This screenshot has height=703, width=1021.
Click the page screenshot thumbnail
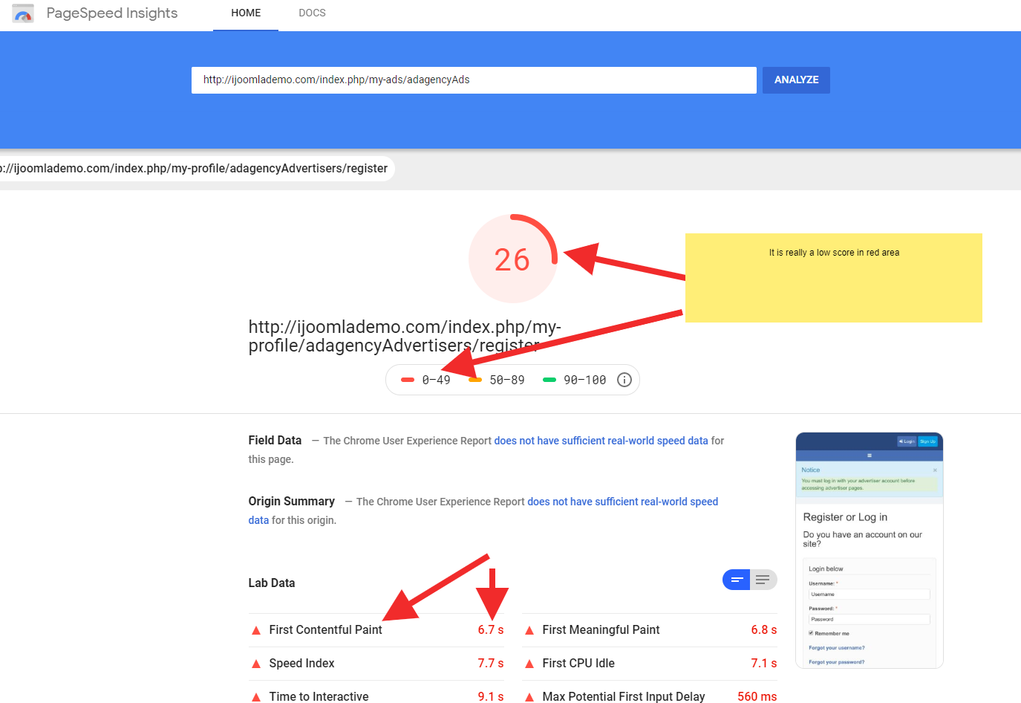tap(870, 550)
